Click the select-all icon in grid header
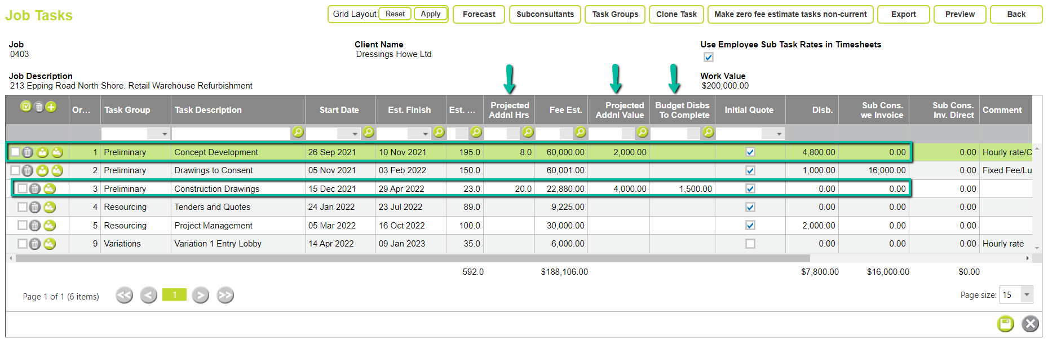 click(26, 107)
